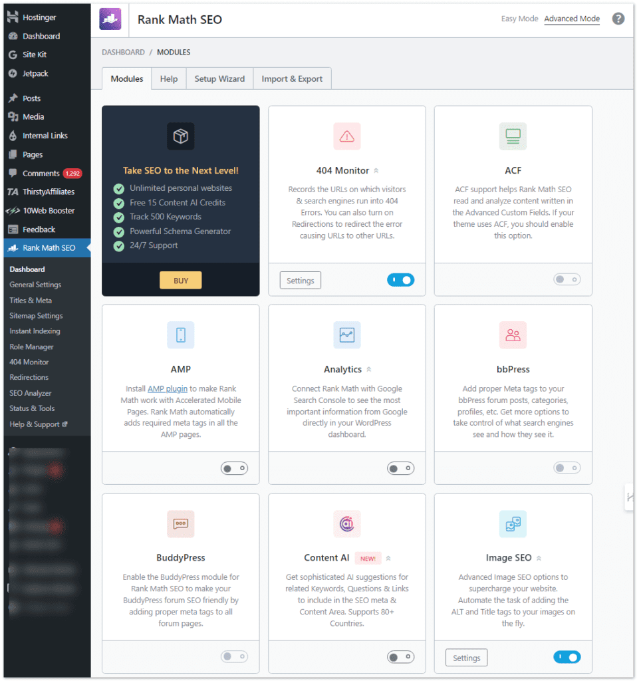The width and height of the screenshot is (637, 681).
Task: Switch to the Help tab
Action: click(168, 78)
